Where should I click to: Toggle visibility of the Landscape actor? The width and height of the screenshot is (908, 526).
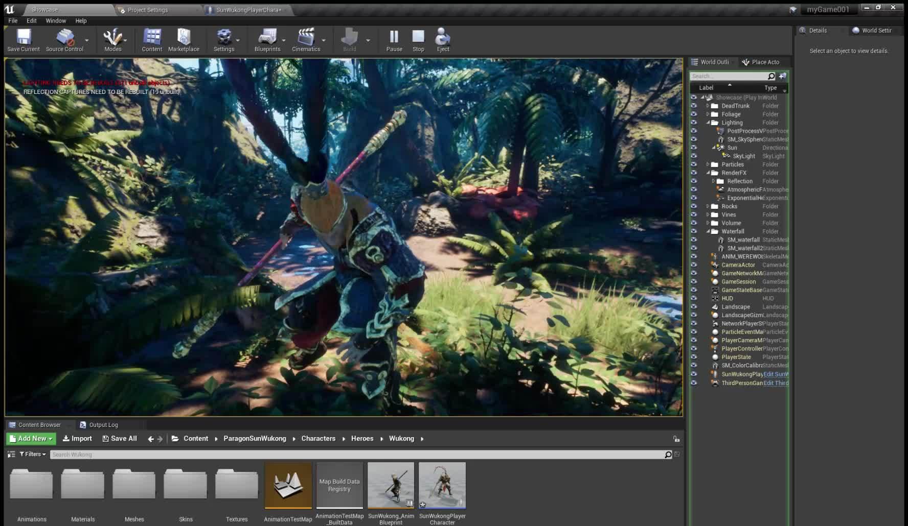point(694,306)
